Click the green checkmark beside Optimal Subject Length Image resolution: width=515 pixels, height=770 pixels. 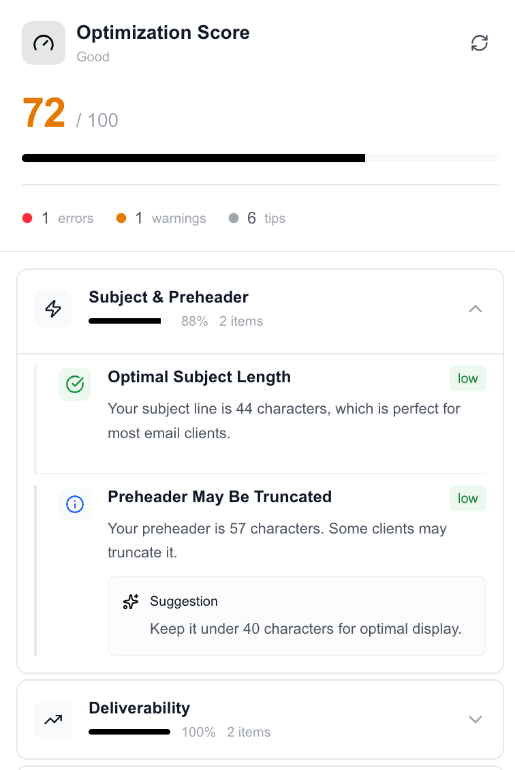75,384
